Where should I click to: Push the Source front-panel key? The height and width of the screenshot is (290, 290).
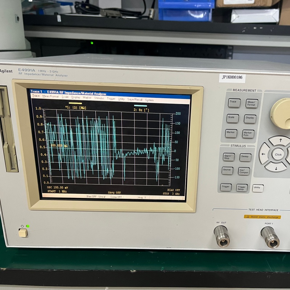click(227, 171)
